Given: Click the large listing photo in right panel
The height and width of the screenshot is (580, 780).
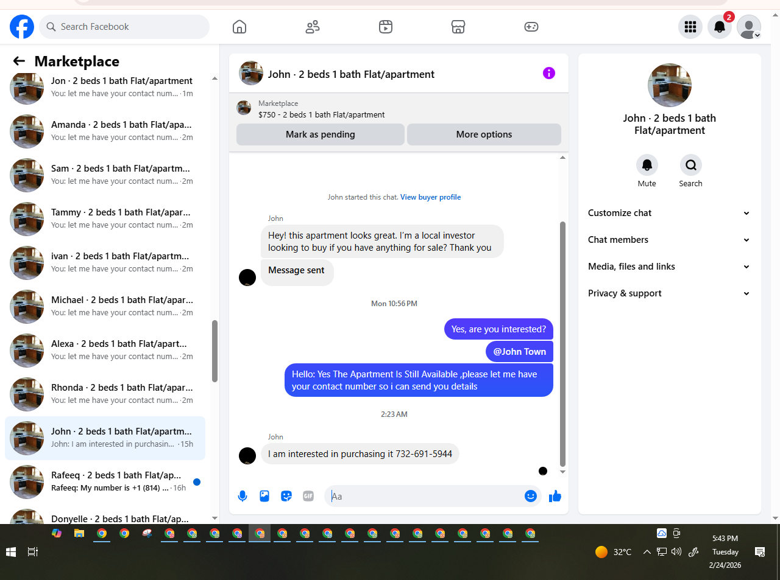Looking at the screenshot, I should pos(670,85).
